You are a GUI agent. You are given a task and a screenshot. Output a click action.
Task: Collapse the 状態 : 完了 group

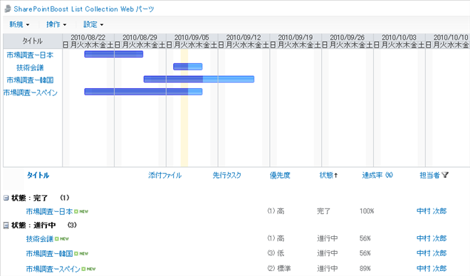click(x=6, y=198)
